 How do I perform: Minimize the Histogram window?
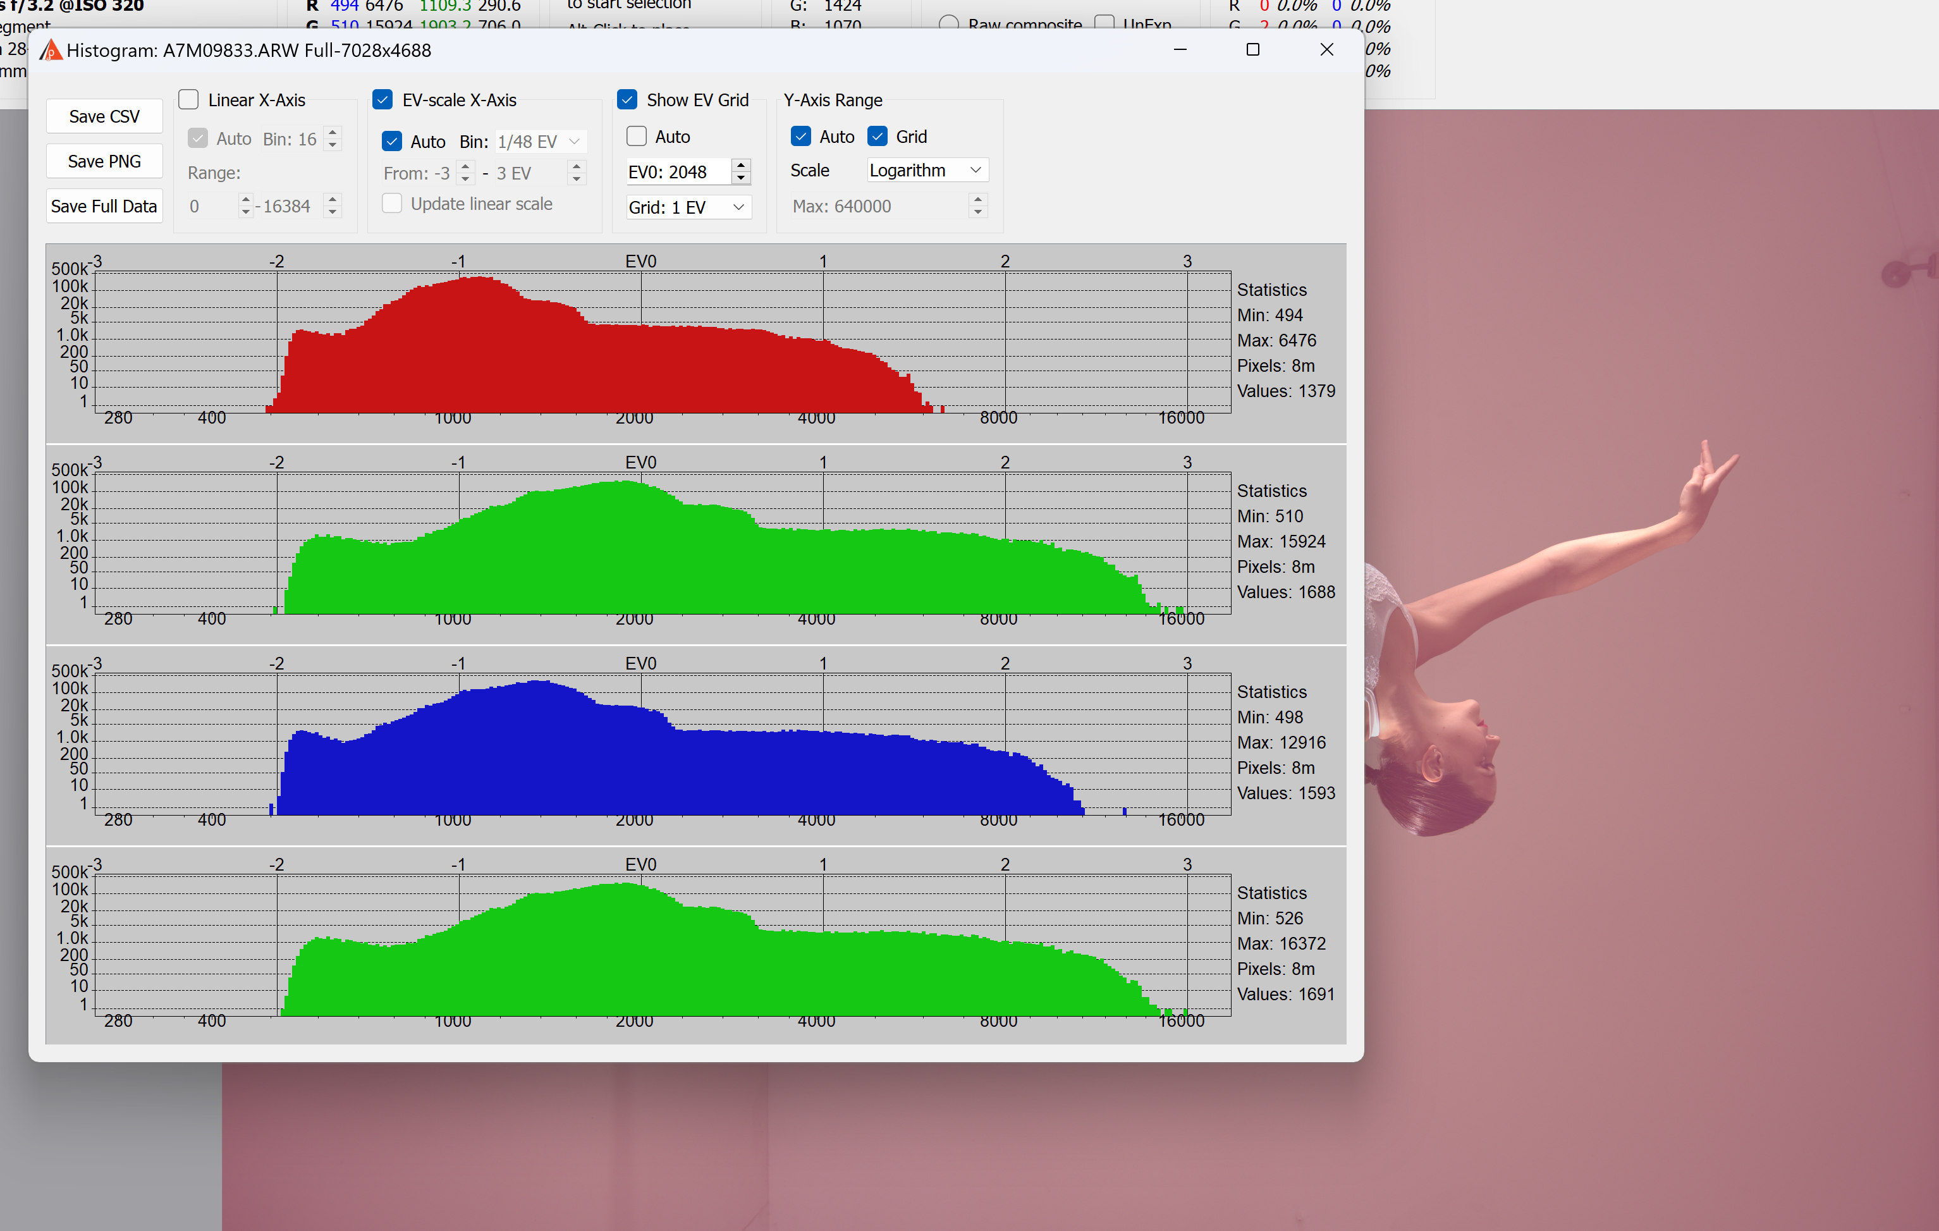click(1180, 50)
